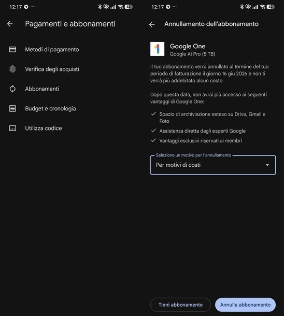Image resolution: width=284 pixels, height=316 pixels.
Task: Tap muted bell icon in left status bar
Action: pyautogui.click(x=106, y=7)
